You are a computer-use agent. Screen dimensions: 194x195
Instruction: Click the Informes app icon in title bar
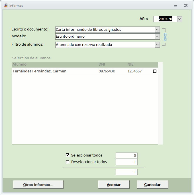(x=6, y=5)
